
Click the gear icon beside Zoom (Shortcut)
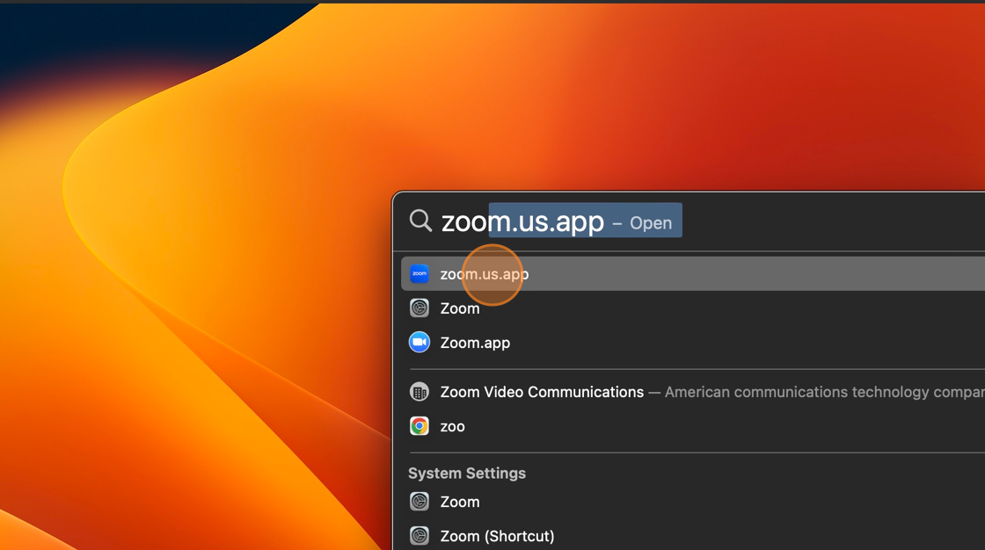[419, 536]
